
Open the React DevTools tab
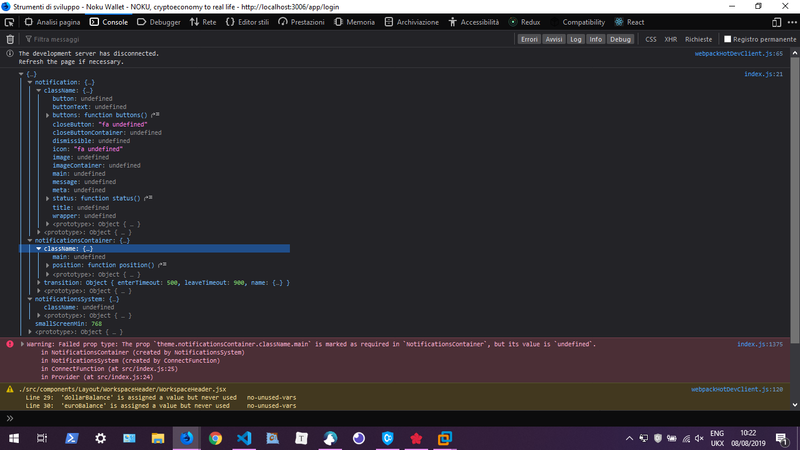click(629, 22)
